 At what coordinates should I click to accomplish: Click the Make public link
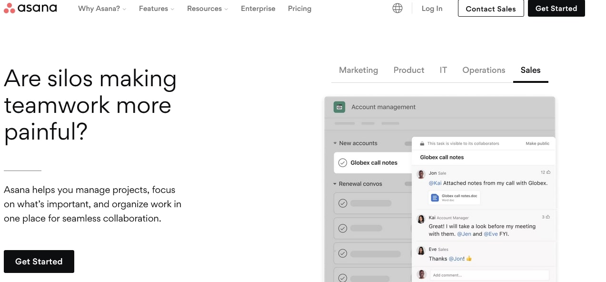[x=537, y=143]
